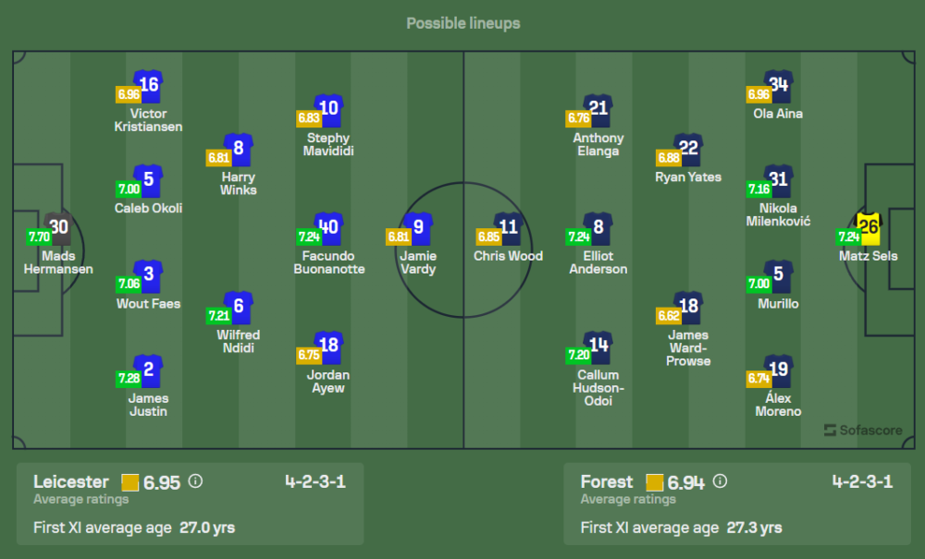Image resolution: width=925 pixels, height=559 pixels.
Task: Click Harry Winks' number 8 shirt
Action: tap(239, 149)
